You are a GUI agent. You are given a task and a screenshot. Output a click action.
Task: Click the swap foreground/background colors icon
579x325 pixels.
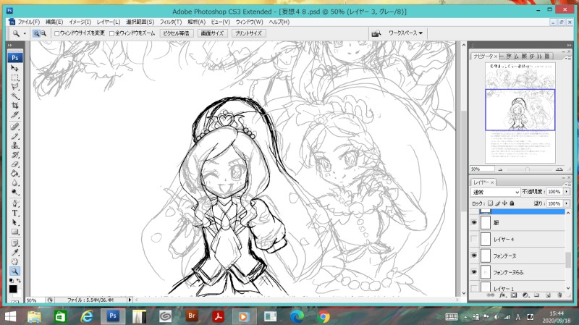(19, 281)
